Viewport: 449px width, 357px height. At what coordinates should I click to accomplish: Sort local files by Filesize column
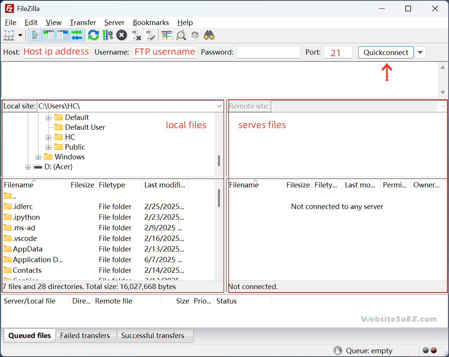pos(81,185)
